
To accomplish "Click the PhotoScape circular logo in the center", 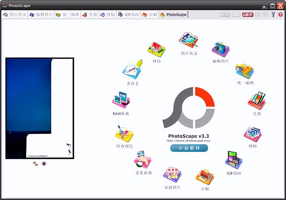I will point(188,108).
